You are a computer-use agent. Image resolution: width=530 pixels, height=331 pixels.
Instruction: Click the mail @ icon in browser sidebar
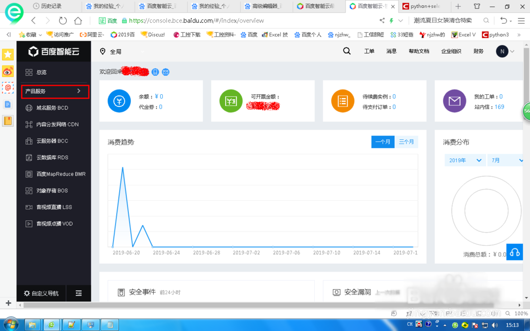8,88
